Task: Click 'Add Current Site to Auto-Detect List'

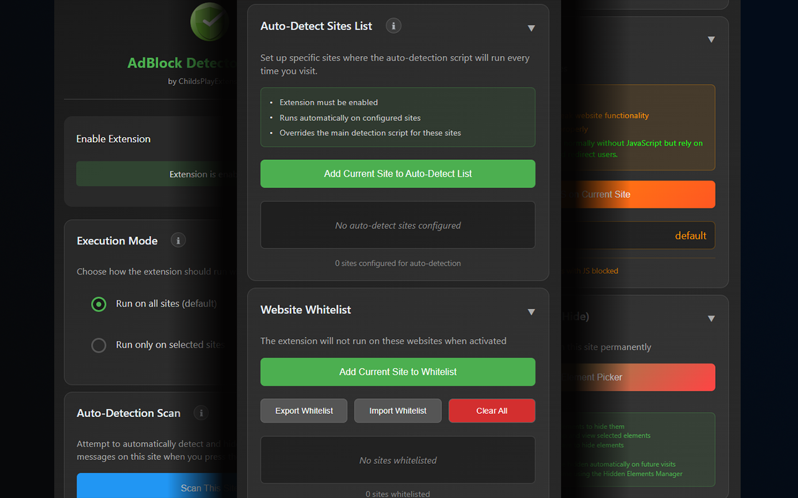Action: click(x=398, y=174)
